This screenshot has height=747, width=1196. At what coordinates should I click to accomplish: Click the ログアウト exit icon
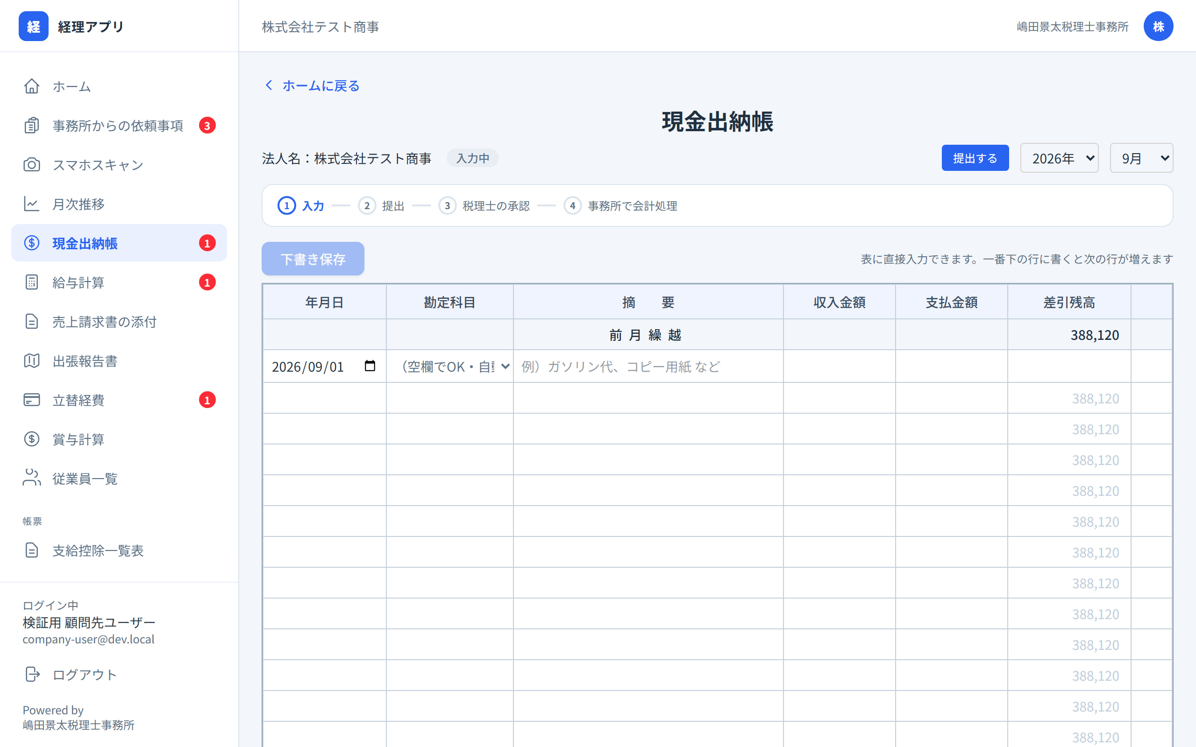(32, 674)
